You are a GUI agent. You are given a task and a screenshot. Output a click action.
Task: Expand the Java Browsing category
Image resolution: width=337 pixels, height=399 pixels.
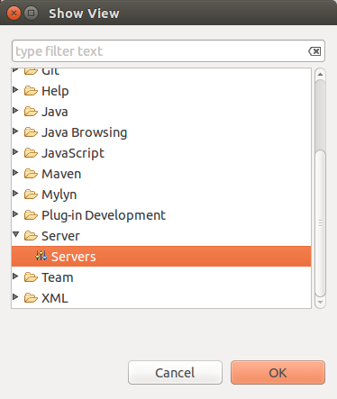click(x=15, y=131)
